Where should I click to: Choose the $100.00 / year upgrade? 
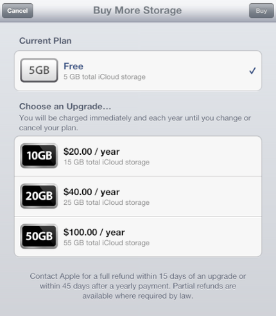[x=138, y=237]
